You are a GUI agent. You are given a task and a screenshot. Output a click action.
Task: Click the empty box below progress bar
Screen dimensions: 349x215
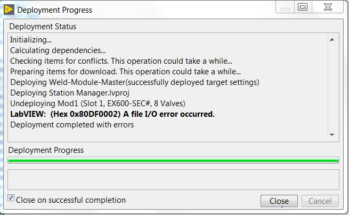coord(173,180)
